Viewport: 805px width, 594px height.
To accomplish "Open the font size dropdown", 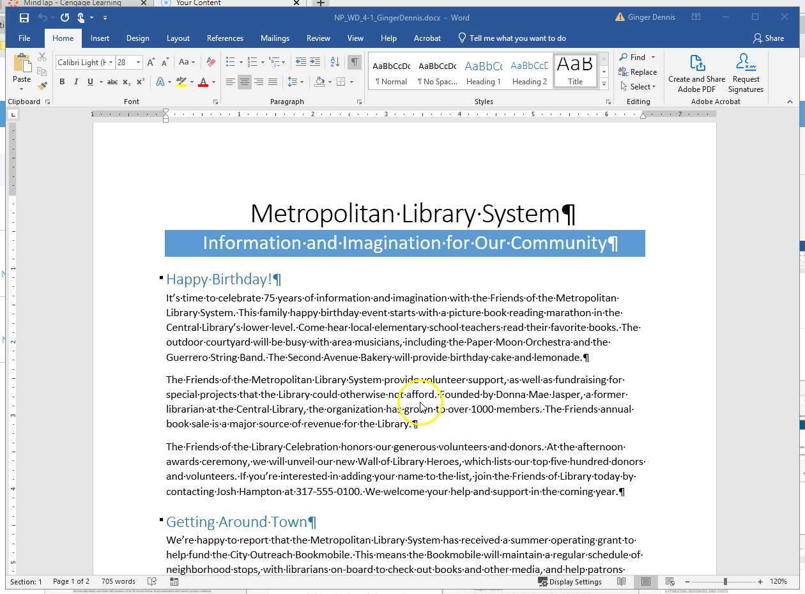I will tap(137, 62).
